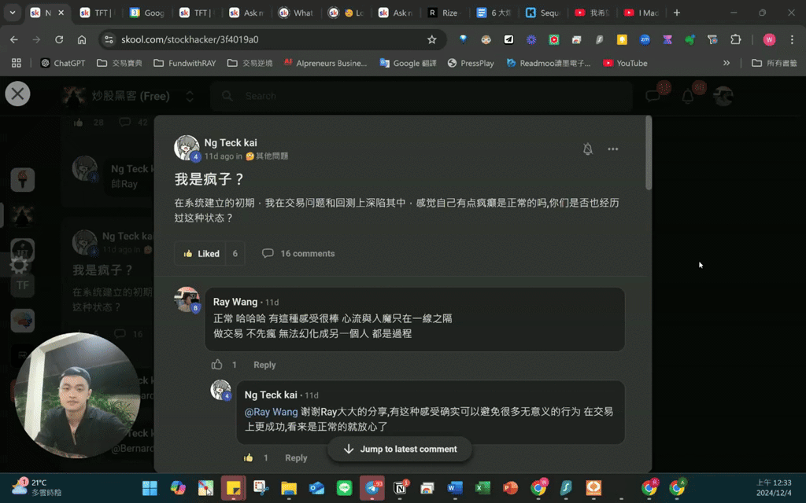Open Skool notifications bell in the header
This screenshot has height=503, width=806.
click(686, 95)
